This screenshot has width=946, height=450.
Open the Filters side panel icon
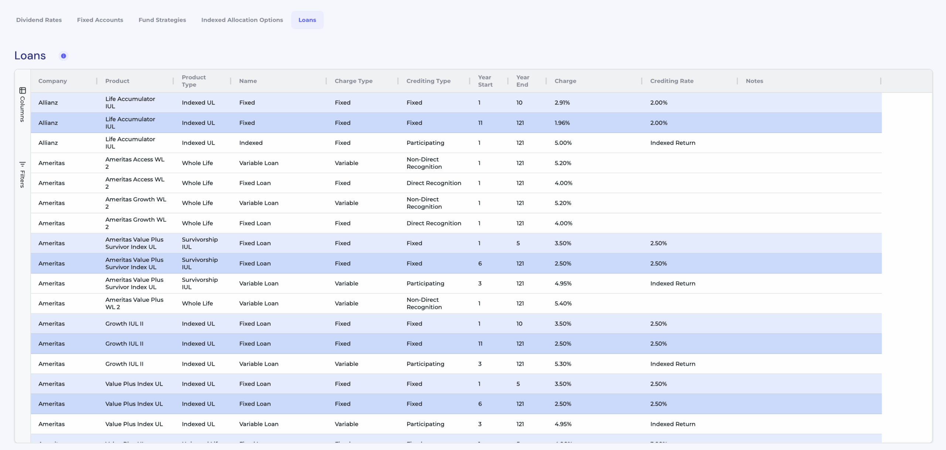tap(23, 164)
